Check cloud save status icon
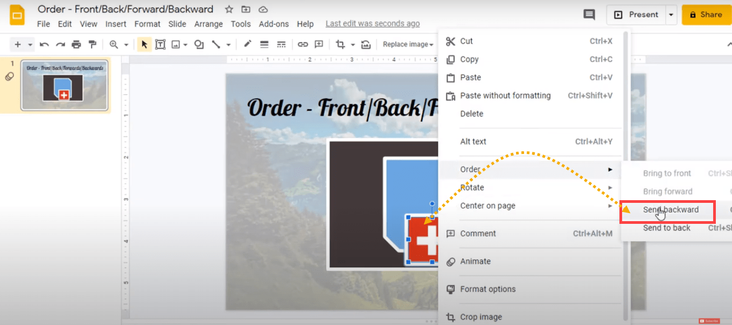 point(263,10)
